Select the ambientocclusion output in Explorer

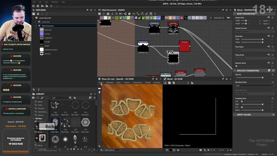(x=51, y=50)
